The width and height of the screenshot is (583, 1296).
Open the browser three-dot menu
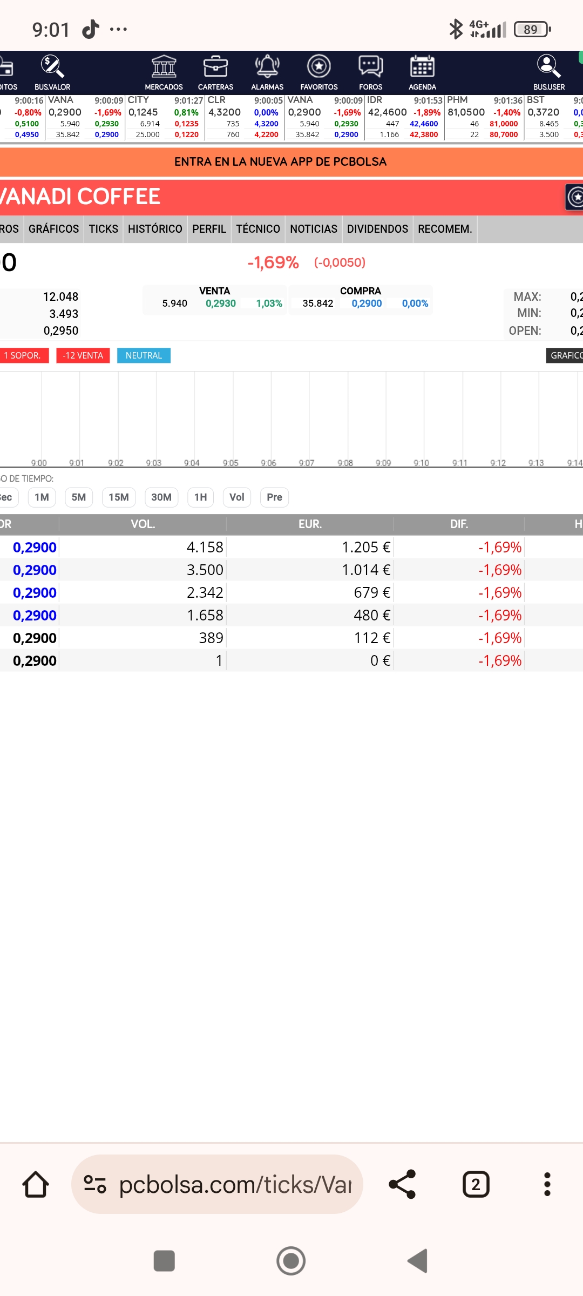[547, 1184]
